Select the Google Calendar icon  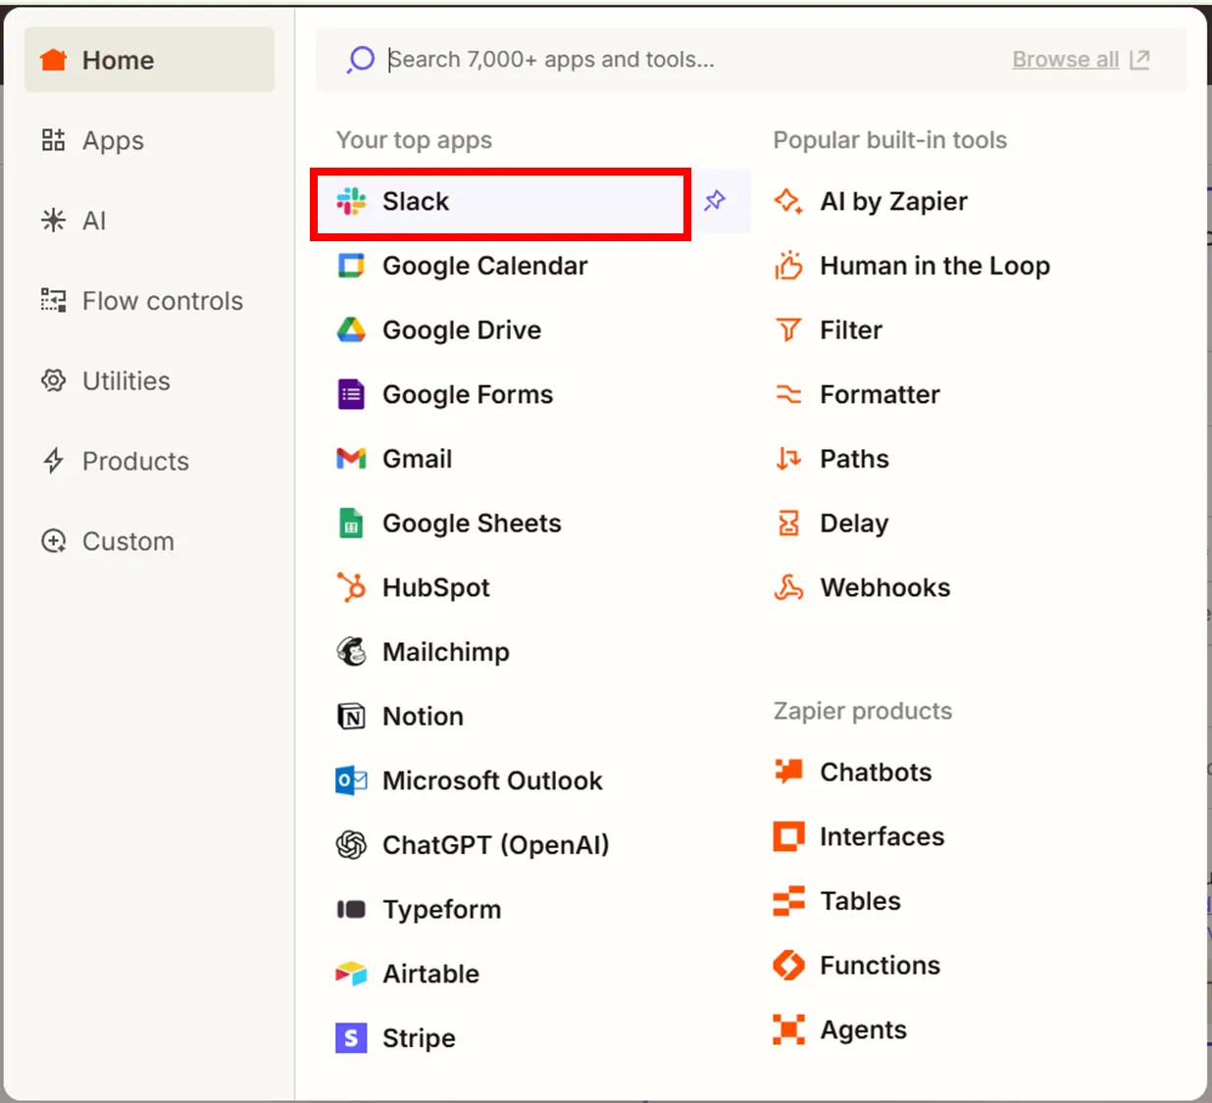click(351, 266)
